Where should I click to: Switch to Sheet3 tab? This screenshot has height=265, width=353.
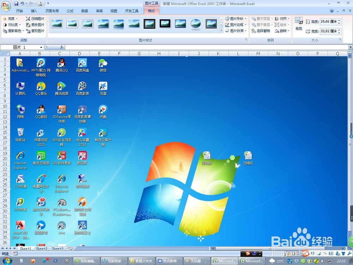click(x=58, y=248)
